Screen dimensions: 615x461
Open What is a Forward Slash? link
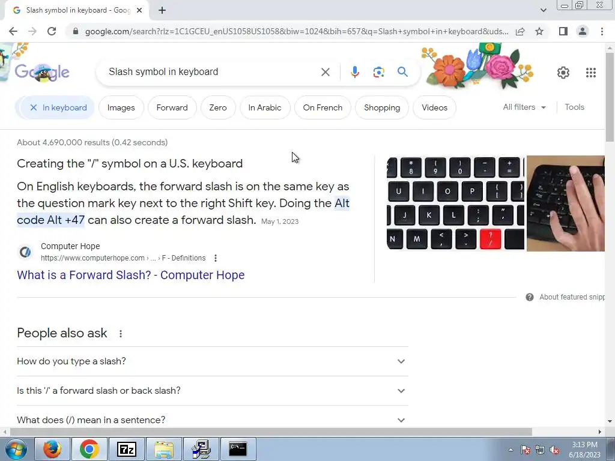click(x=130, y=275)
